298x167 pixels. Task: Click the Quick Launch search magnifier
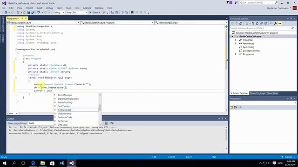point(276,2)
